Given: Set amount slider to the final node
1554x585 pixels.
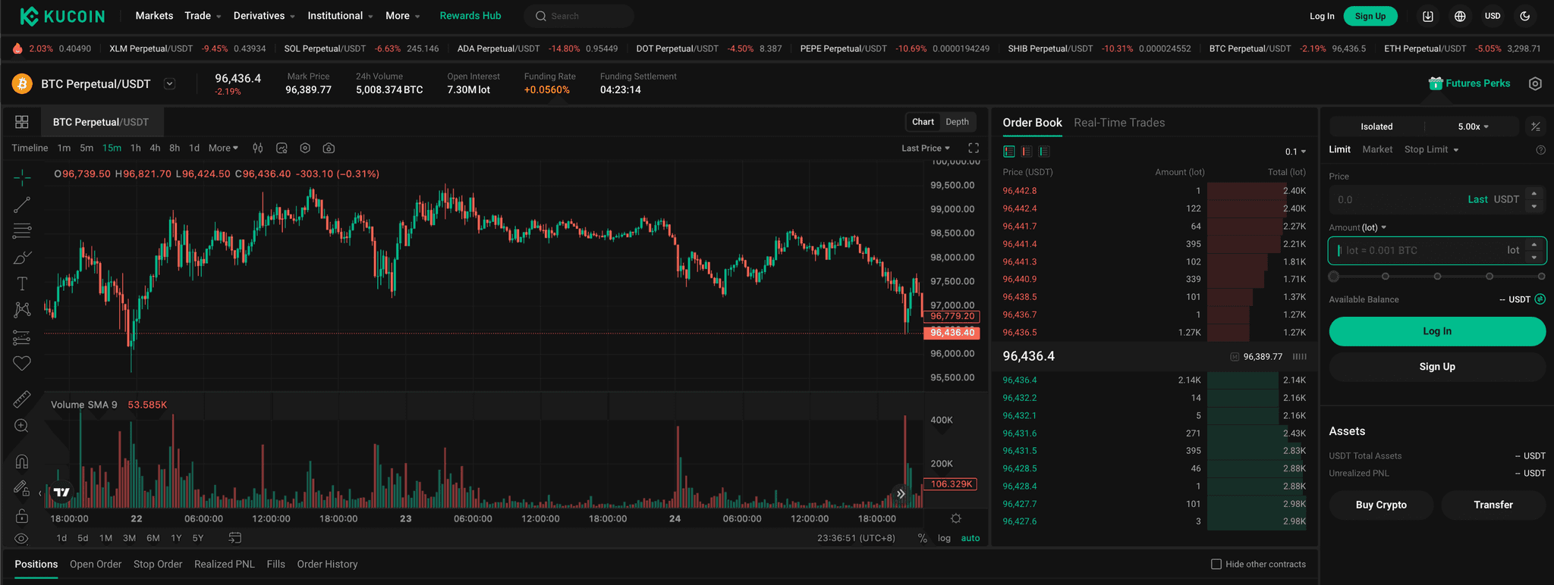Looking at the screenshot, I should pyautogui.click(x=1541, y=277).
